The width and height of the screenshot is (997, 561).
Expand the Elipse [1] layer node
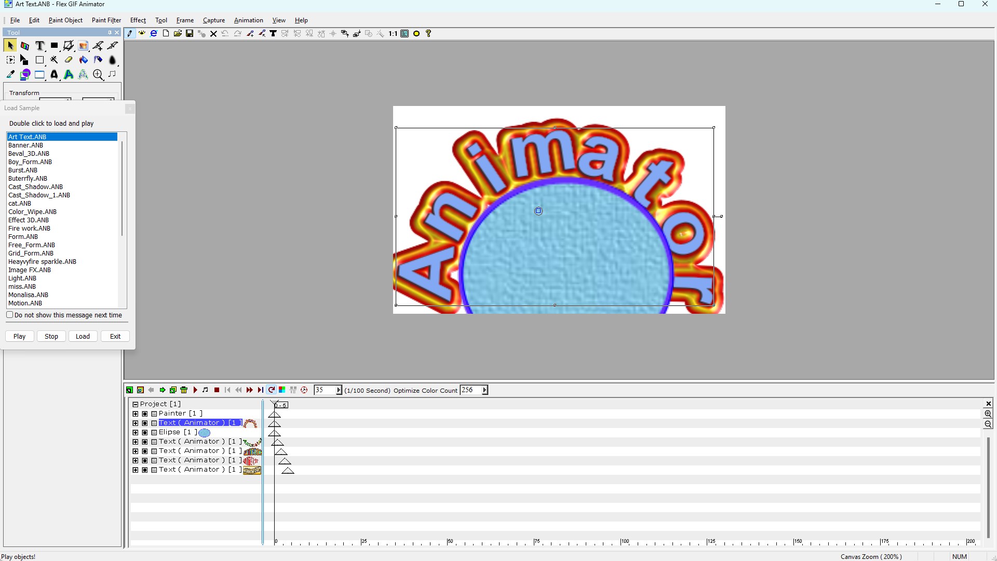136,433
